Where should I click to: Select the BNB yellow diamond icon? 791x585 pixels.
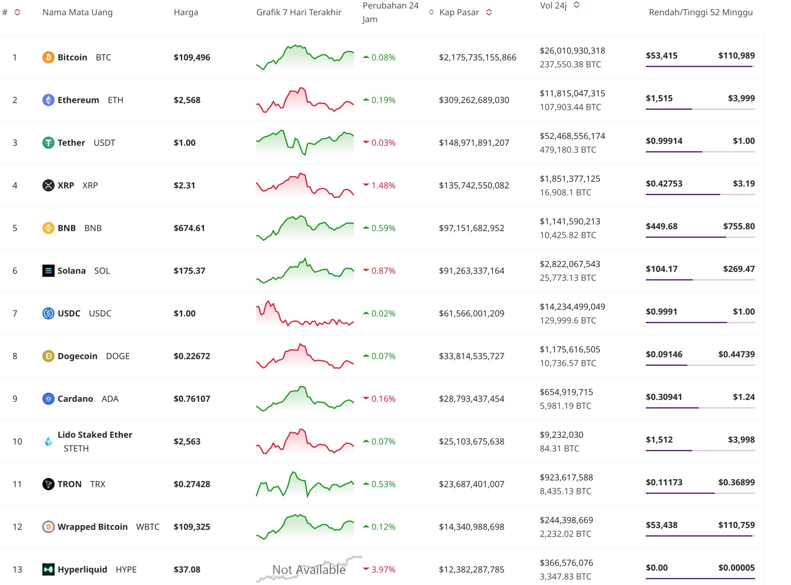coord(48,228)
